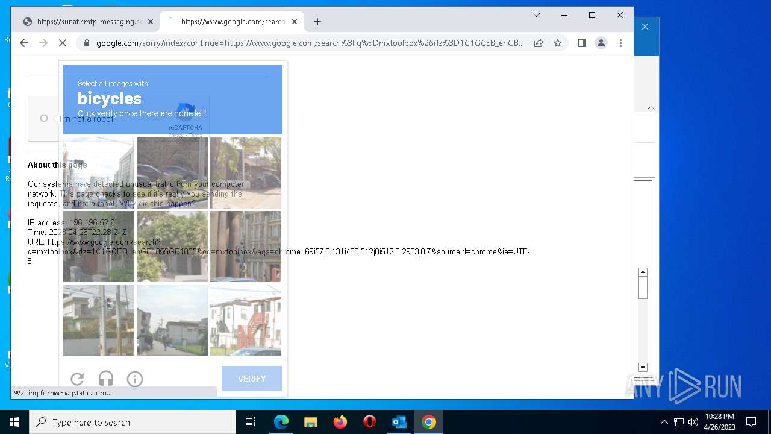The image size is (771, 434).
Task: Open a new browser tab
Action: [x=317, y=22]
